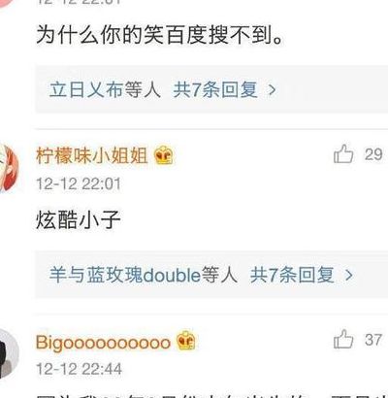
Task: Open 柠檬味小姐姐's profile avatar
Action: 9,168
